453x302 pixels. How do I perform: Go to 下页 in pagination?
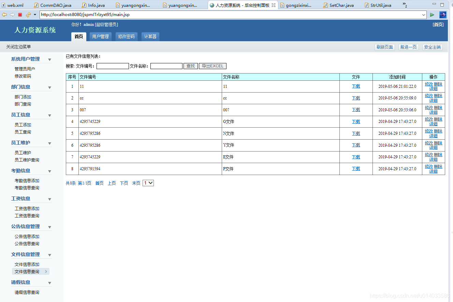coord(124,183)
